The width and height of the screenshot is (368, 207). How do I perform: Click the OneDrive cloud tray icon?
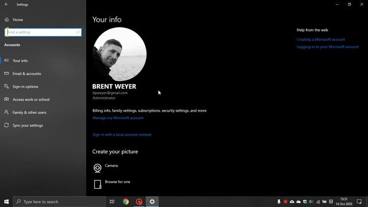click(298, 202)
